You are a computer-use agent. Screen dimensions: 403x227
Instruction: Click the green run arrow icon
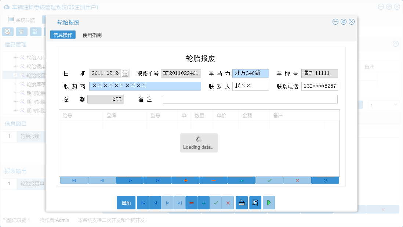269,202
